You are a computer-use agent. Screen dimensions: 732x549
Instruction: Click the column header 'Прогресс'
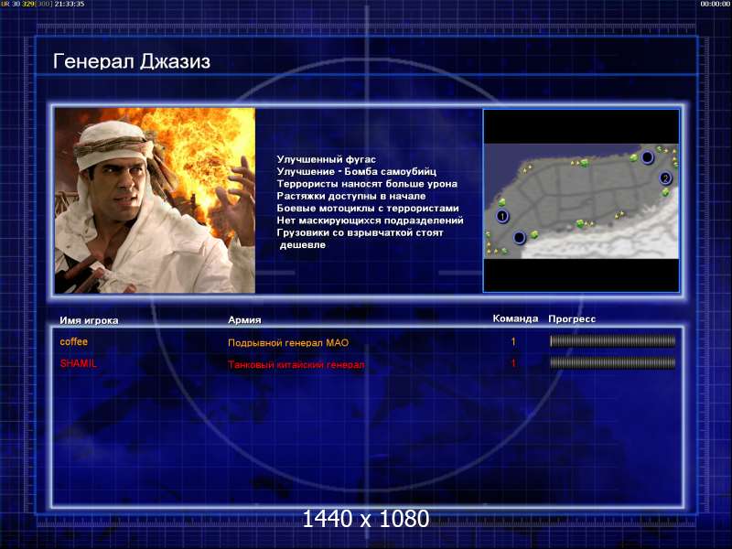(572, 318)
